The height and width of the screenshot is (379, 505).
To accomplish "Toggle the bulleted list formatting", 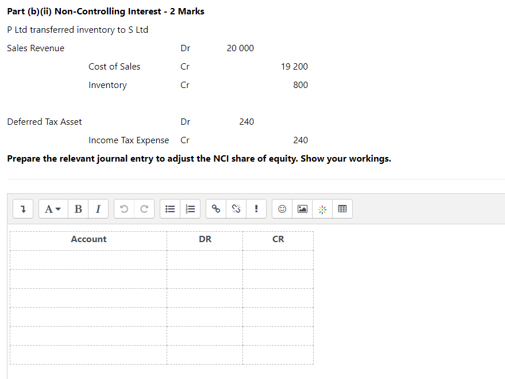I will [x=169, y=209].
